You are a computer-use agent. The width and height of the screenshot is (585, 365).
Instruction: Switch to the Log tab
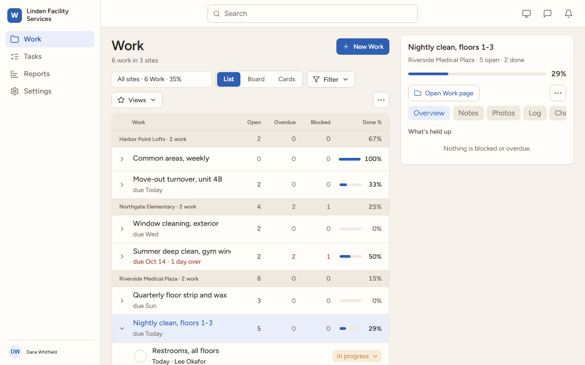click(x=535, y=113)
